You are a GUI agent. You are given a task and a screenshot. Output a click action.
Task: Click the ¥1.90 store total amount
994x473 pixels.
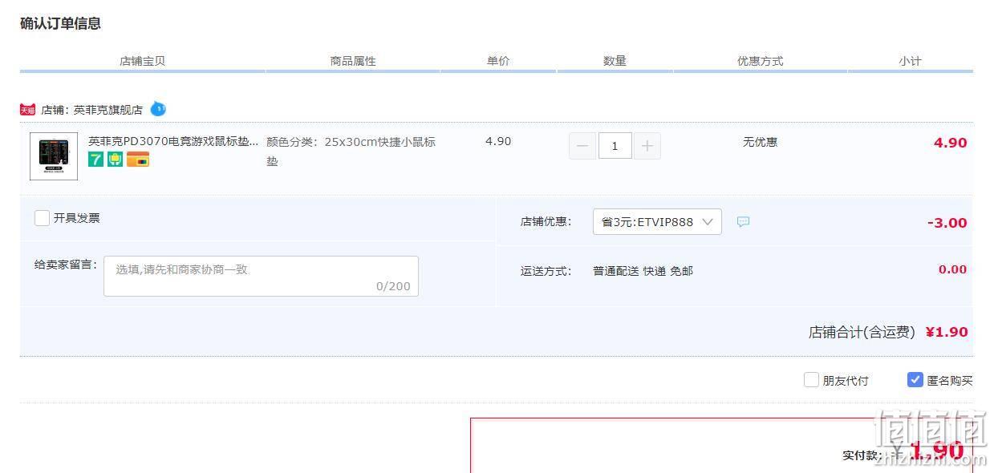[947, 332]
